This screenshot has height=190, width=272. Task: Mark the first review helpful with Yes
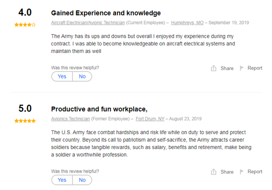[62, 76]
